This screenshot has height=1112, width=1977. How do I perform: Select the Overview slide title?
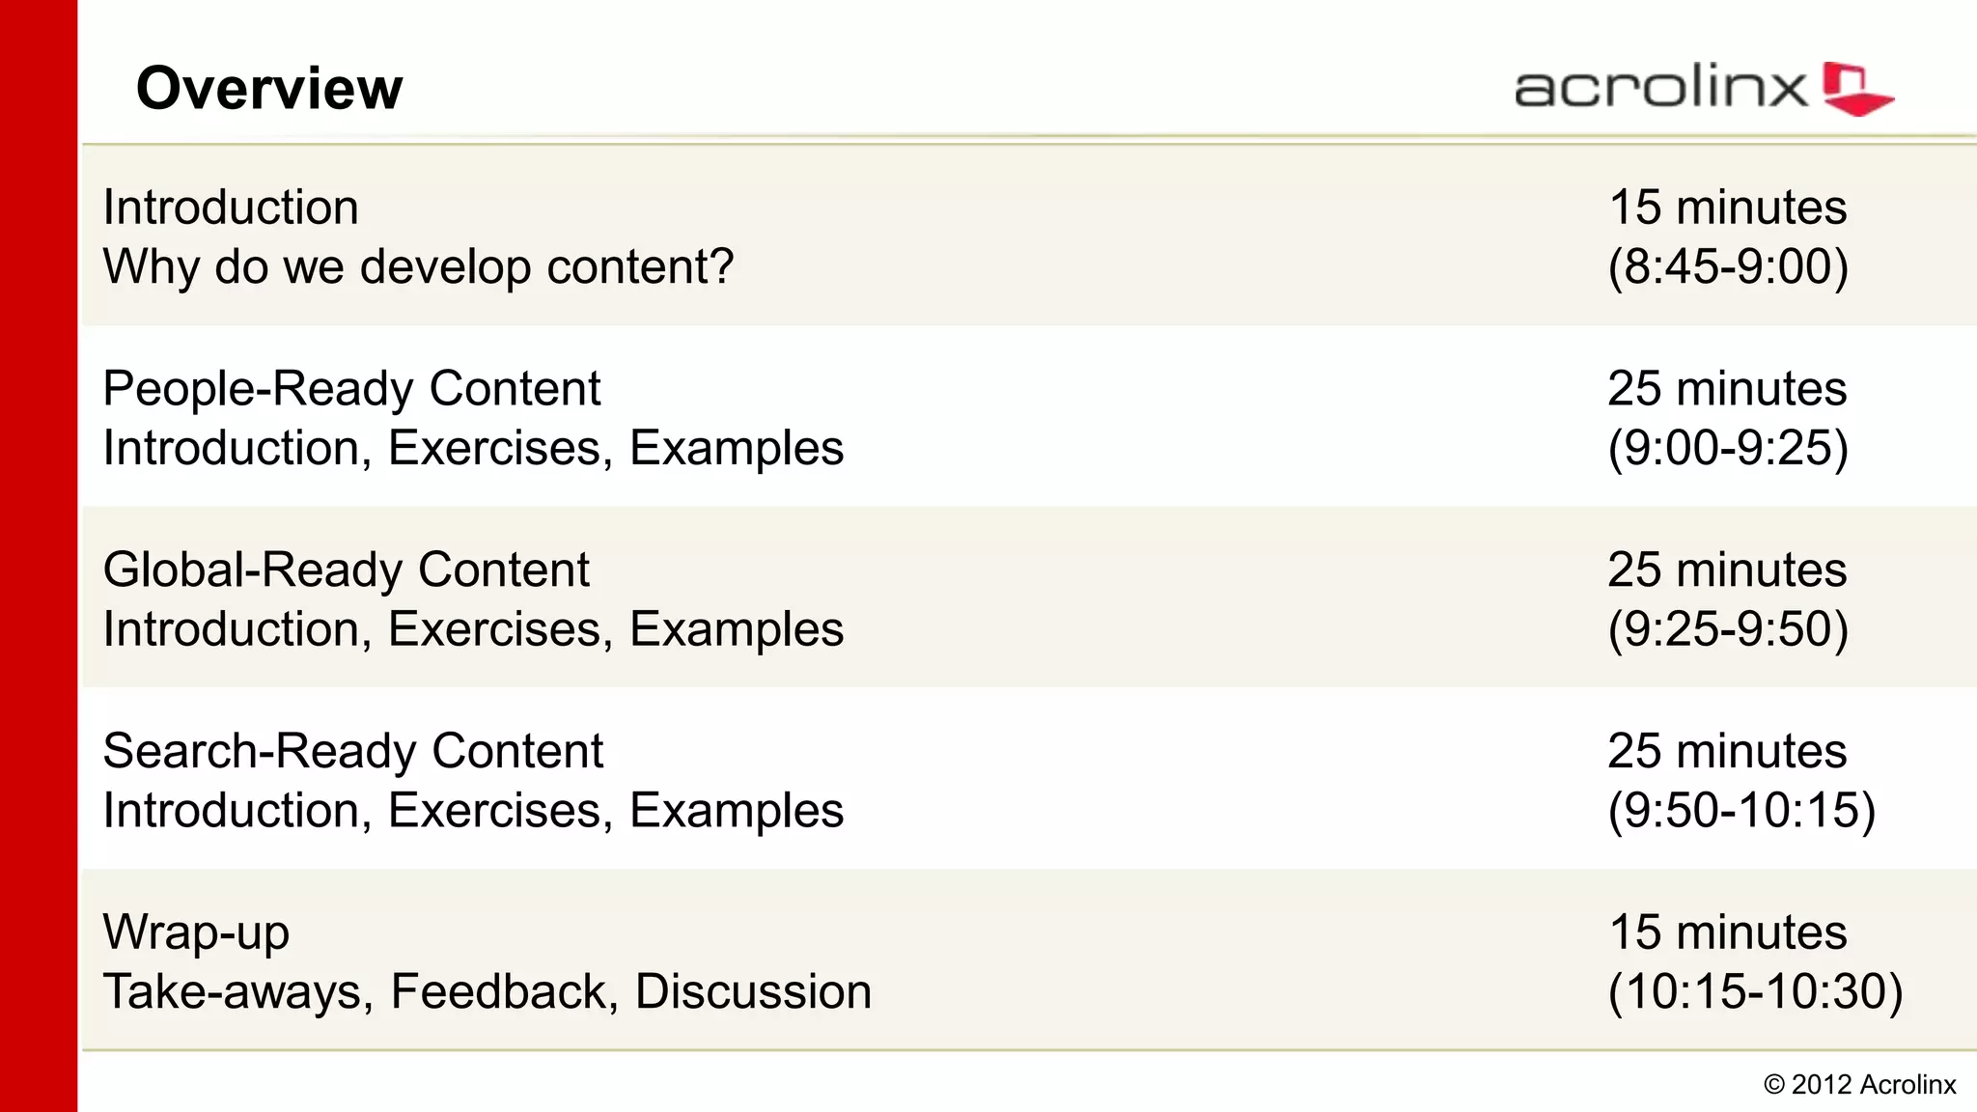269,88
